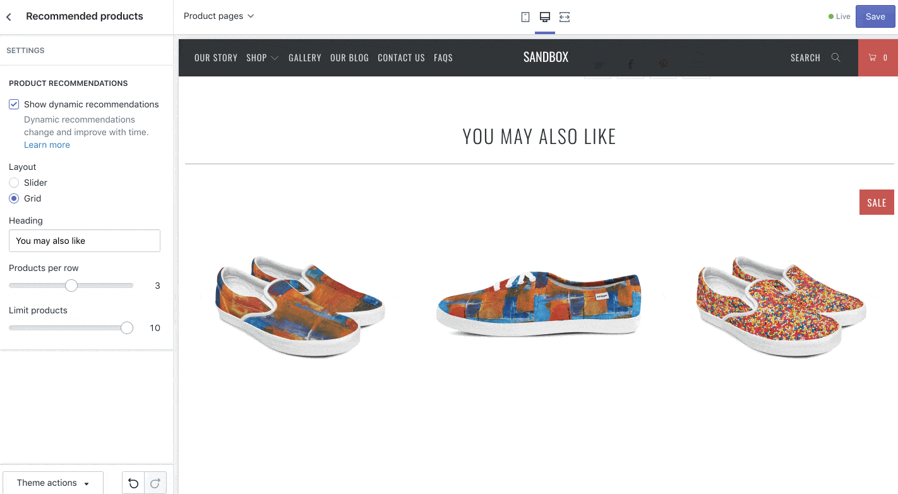Go to Our Blog in navigation
This screenshot has height=494, width=898.
pyautogui.click(x=349, y=57)
